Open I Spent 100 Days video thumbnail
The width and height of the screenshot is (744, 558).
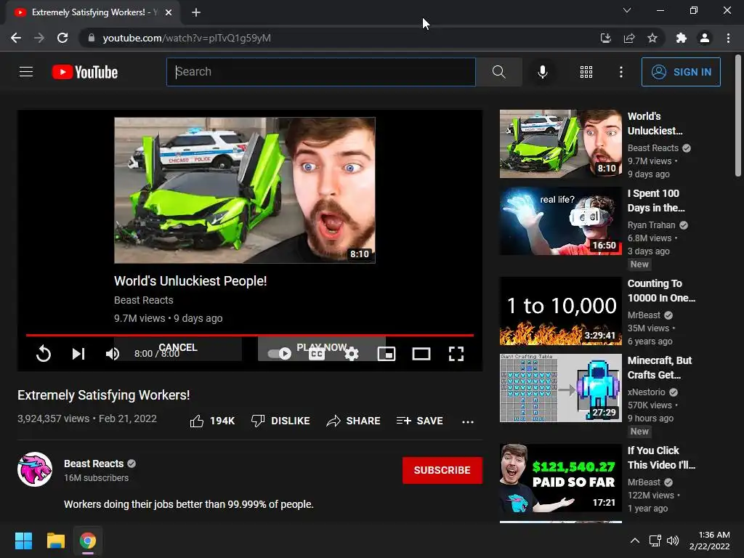[x=560, y=221]
